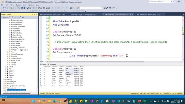Viewport: 185px width, 104px height.
Task: Select Always On High Availability node
Action: coord(16,86)
